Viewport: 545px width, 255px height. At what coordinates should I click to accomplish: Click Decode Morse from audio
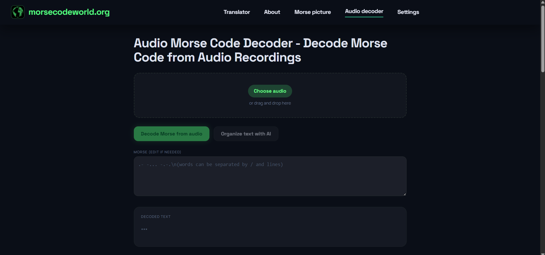pyautogui.click(x=172, y=134)
